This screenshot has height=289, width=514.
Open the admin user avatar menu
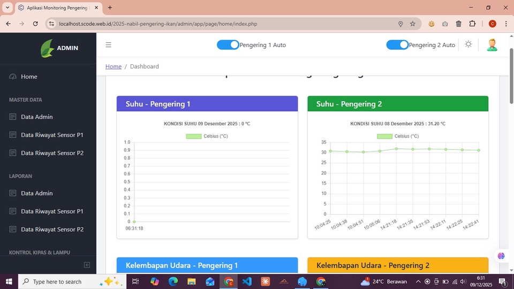click(x=492, y=45)
